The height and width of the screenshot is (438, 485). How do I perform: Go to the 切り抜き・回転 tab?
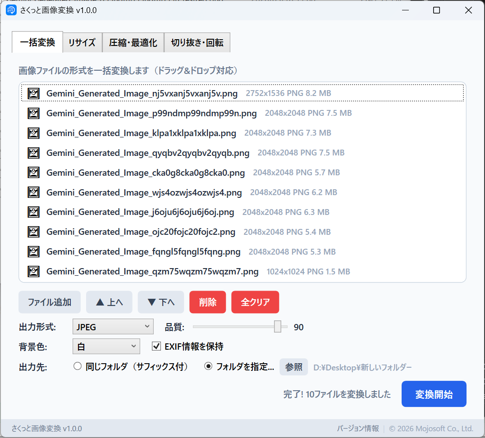(197, 43)
